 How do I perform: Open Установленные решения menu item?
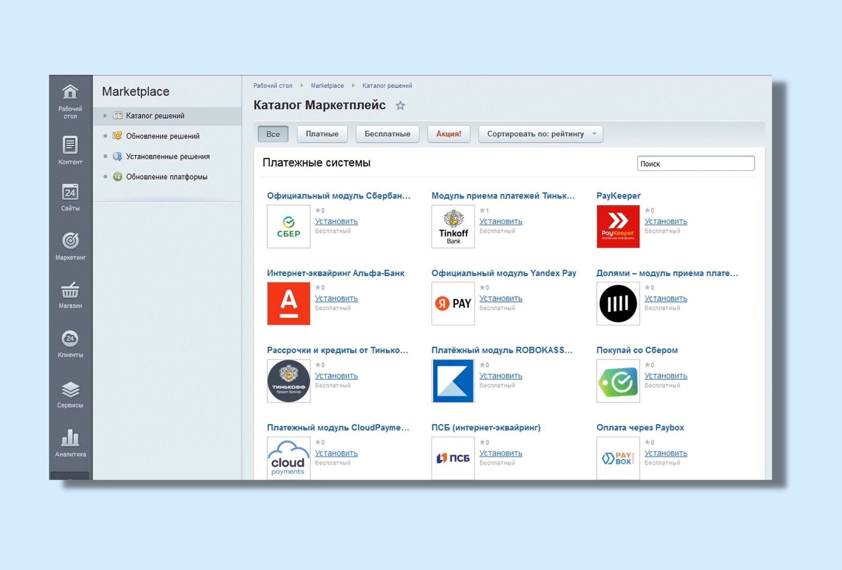(x=168, y=157)
